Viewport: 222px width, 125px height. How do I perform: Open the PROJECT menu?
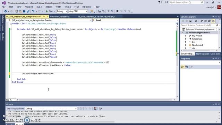29,7
